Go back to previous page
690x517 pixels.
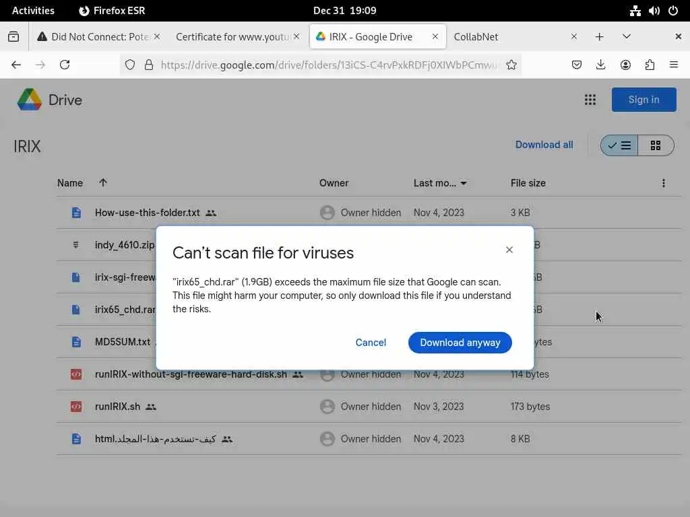(16, 65)
